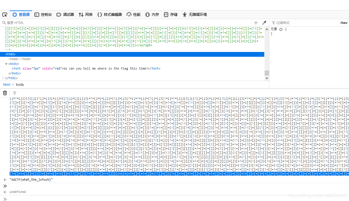Click the Network up-down arrows icon
This screenshot has height=201, width=349.
point(81,15)
